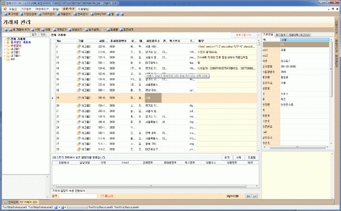Switch to bottom 전표관리 document tab
Viewport: 341px width, 211px height.
(11, 202)
